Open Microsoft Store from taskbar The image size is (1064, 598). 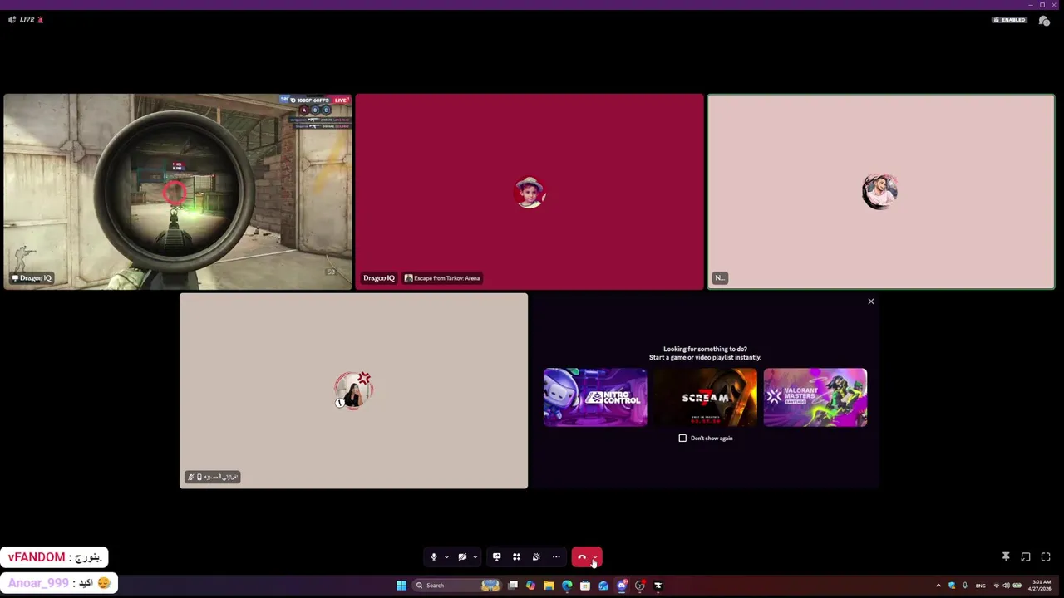click(x=585, y=586)
